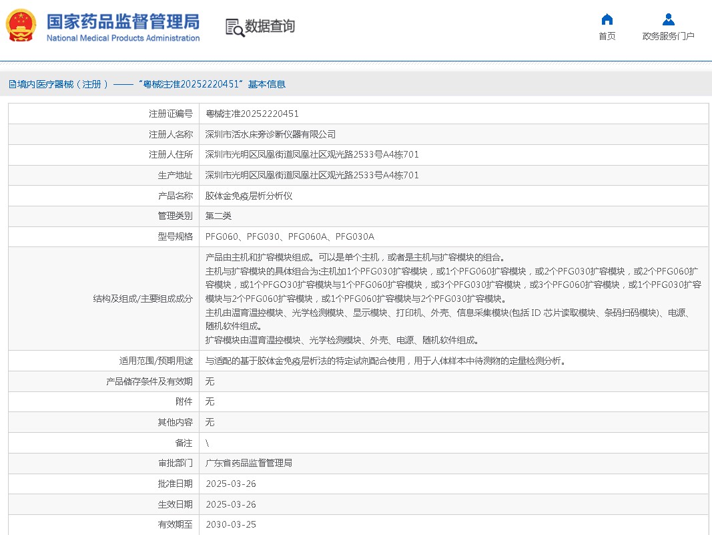Click the list icon before 境内医疗器械

12,84
